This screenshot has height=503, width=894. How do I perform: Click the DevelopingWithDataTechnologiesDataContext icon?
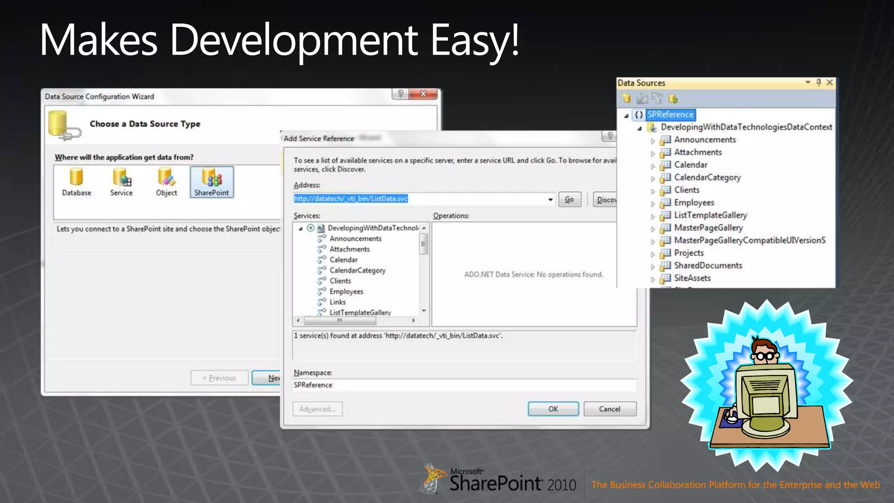click(652, 127)
